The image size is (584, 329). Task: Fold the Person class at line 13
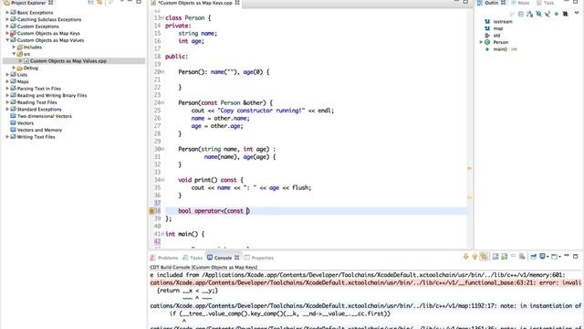coord(162,18)
